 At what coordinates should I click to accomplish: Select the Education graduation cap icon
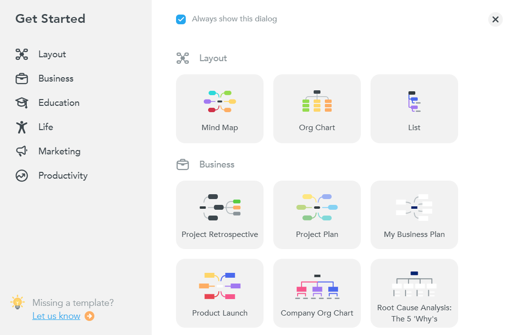pos(22,102)
